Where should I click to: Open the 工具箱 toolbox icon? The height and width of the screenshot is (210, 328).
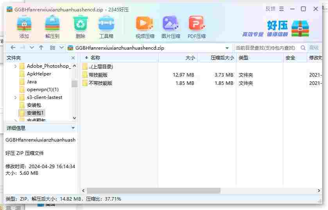coord(106,27)
